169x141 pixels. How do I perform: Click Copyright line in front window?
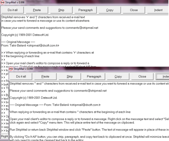coord(34,98)
